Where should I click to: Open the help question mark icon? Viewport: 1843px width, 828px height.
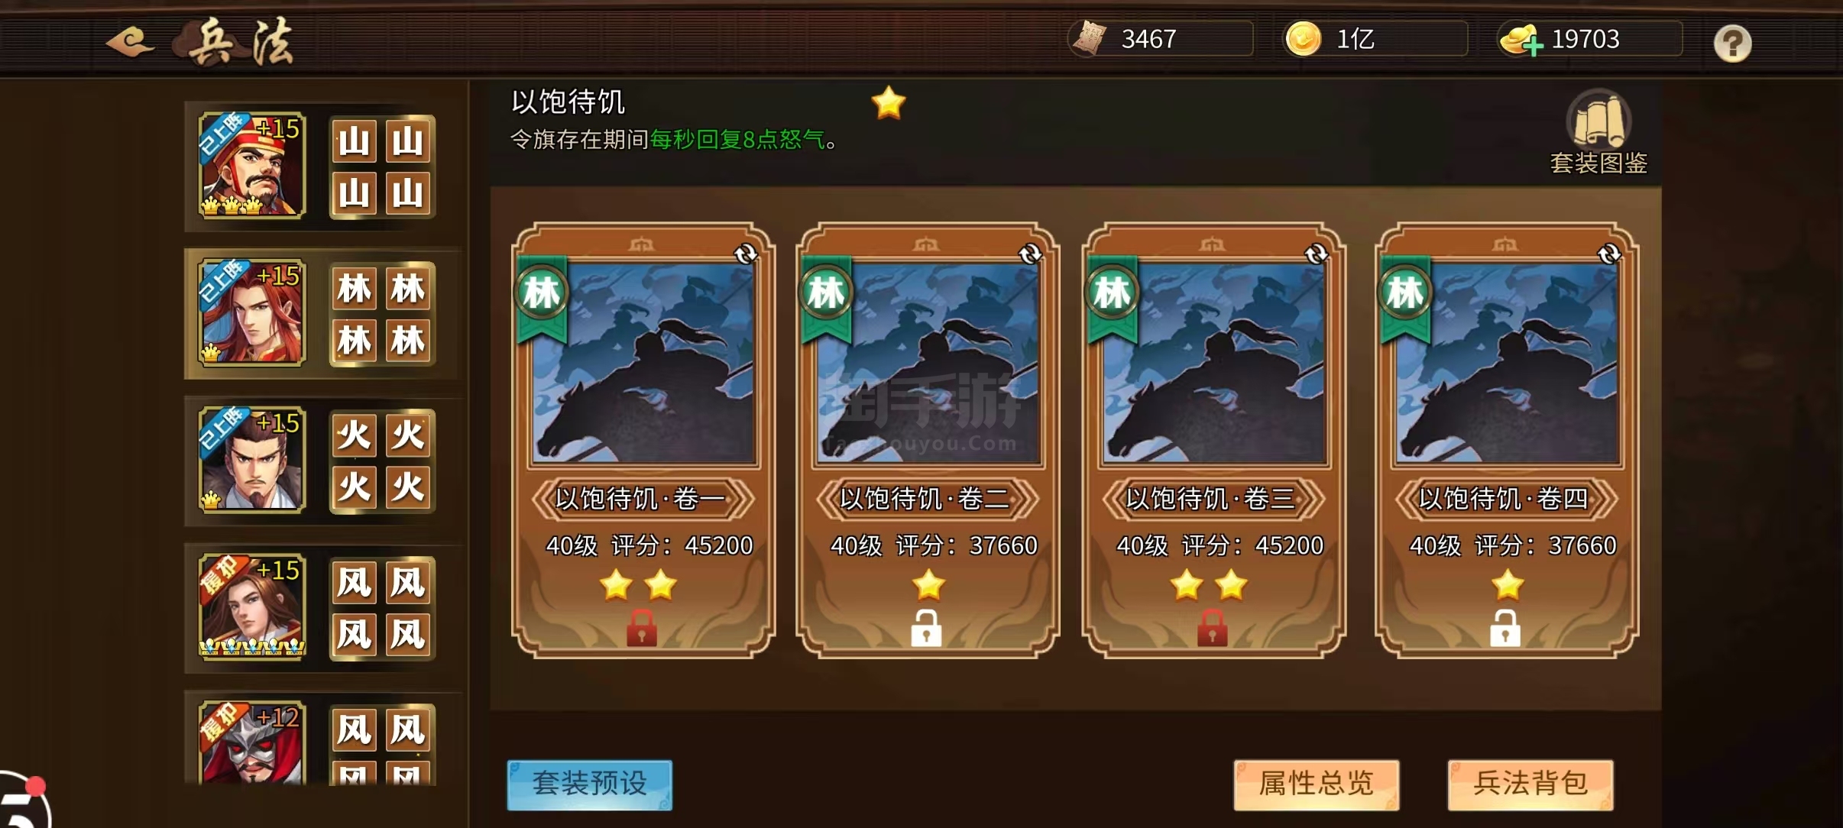[x=1731, y=44]
